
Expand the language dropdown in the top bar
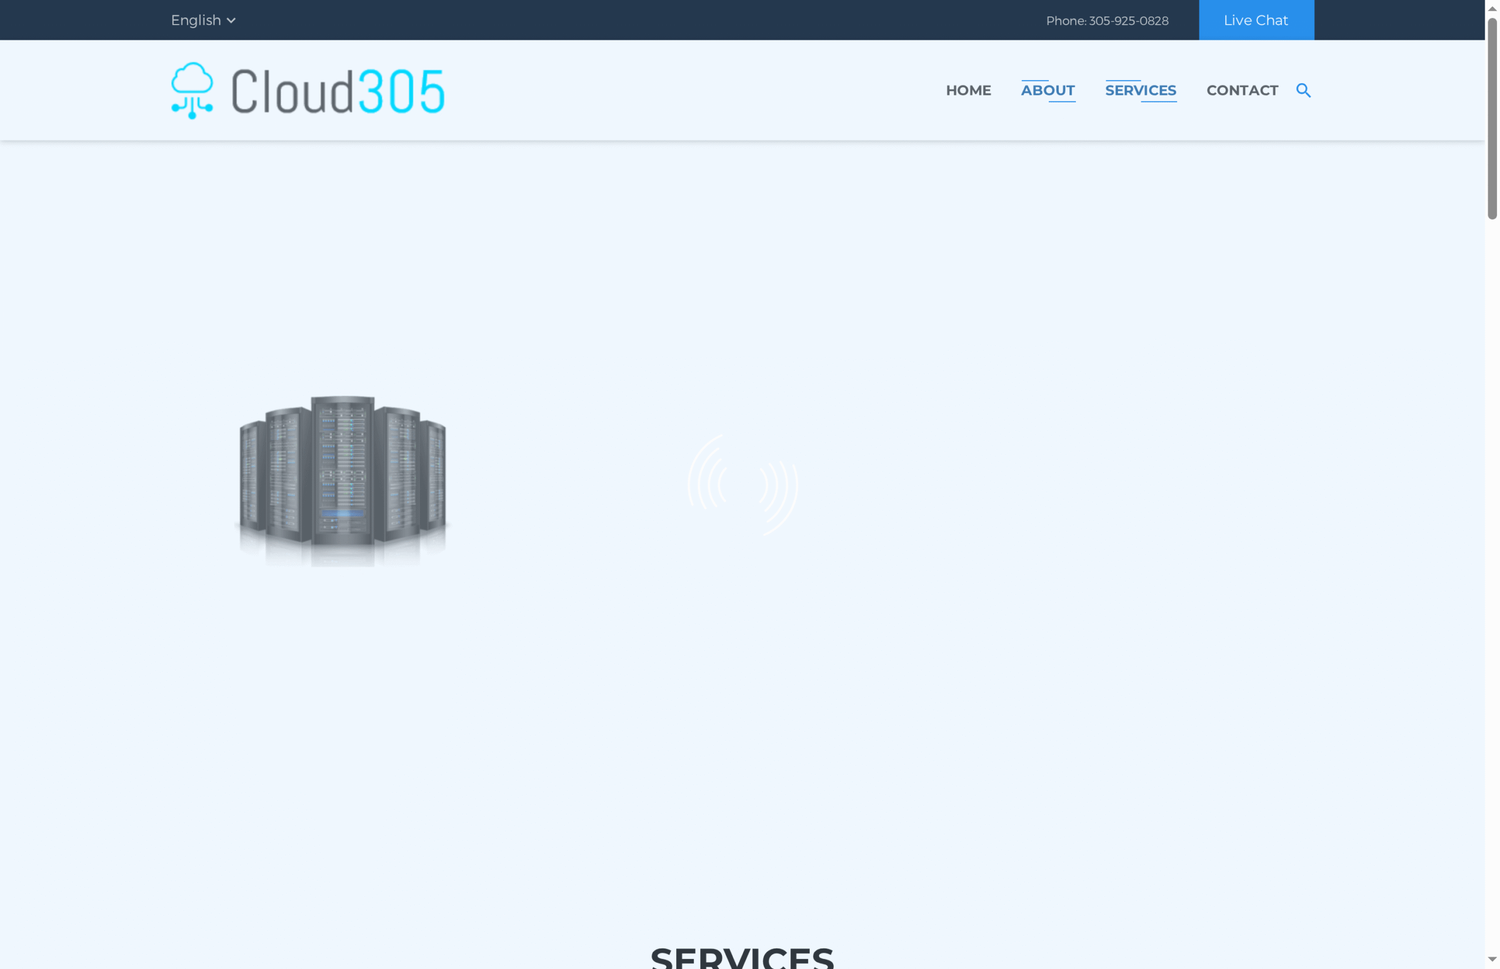click(202, 19)
